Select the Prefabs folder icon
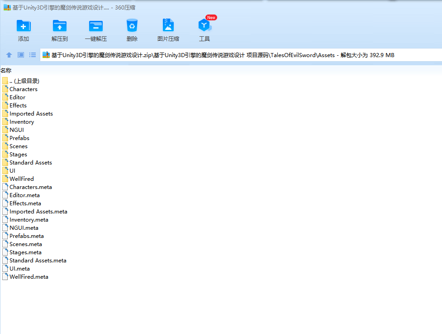 pos(5,138)
